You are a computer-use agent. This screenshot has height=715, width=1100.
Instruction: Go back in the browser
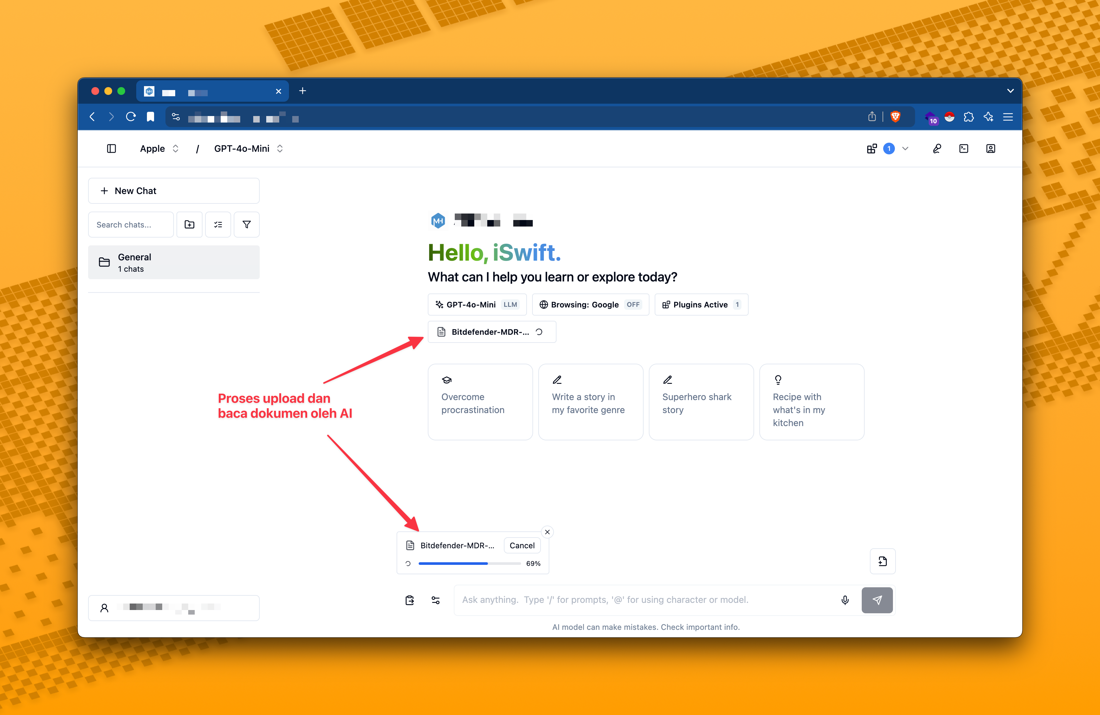[x=92, y=116]
